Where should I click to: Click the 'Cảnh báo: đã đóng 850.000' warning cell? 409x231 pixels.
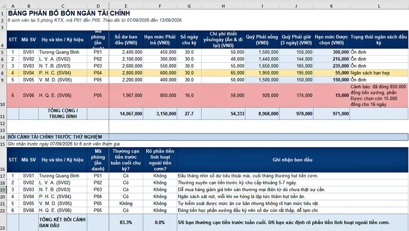[x=379, y=96]
